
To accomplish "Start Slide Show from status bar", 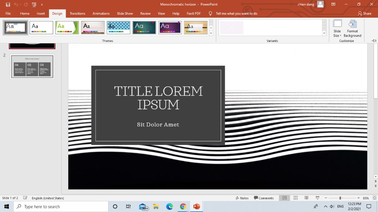I will 317,198.
